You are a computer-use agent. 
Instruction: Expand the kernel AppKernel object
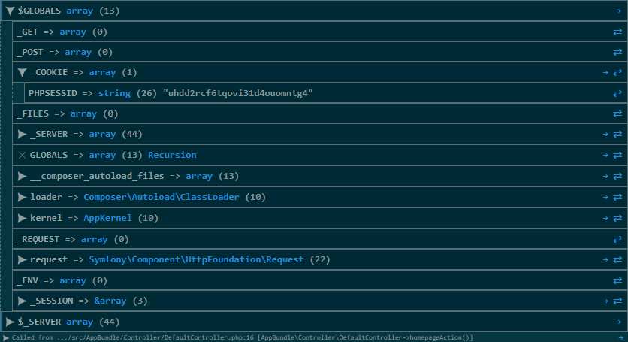22,218
